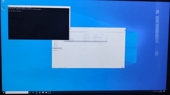This screenshot has width=170, height=95.
Task: Open Help in the File Explorer window
Action: (x=125, y=30)
